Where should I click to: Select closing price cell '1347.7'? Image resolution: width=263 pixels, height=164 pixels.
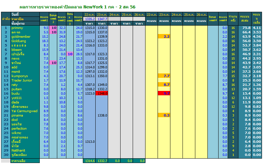[102, 19]
